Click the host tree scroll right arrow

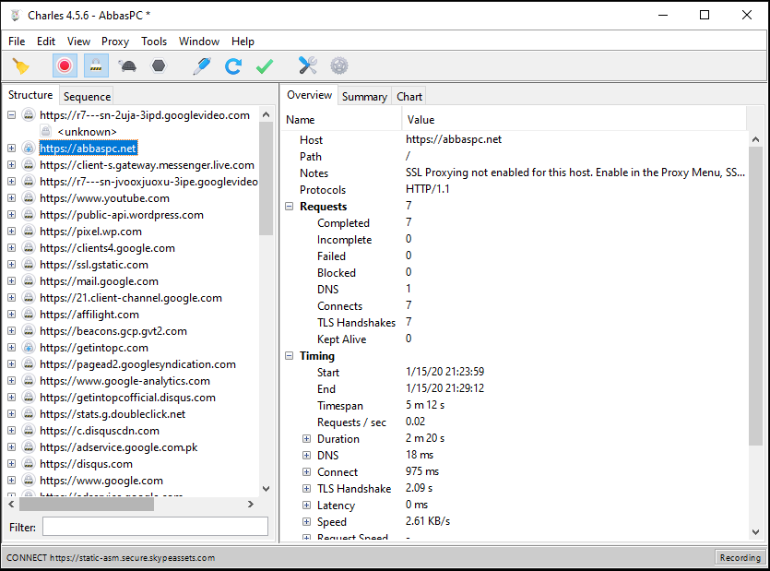pos(251,505)
